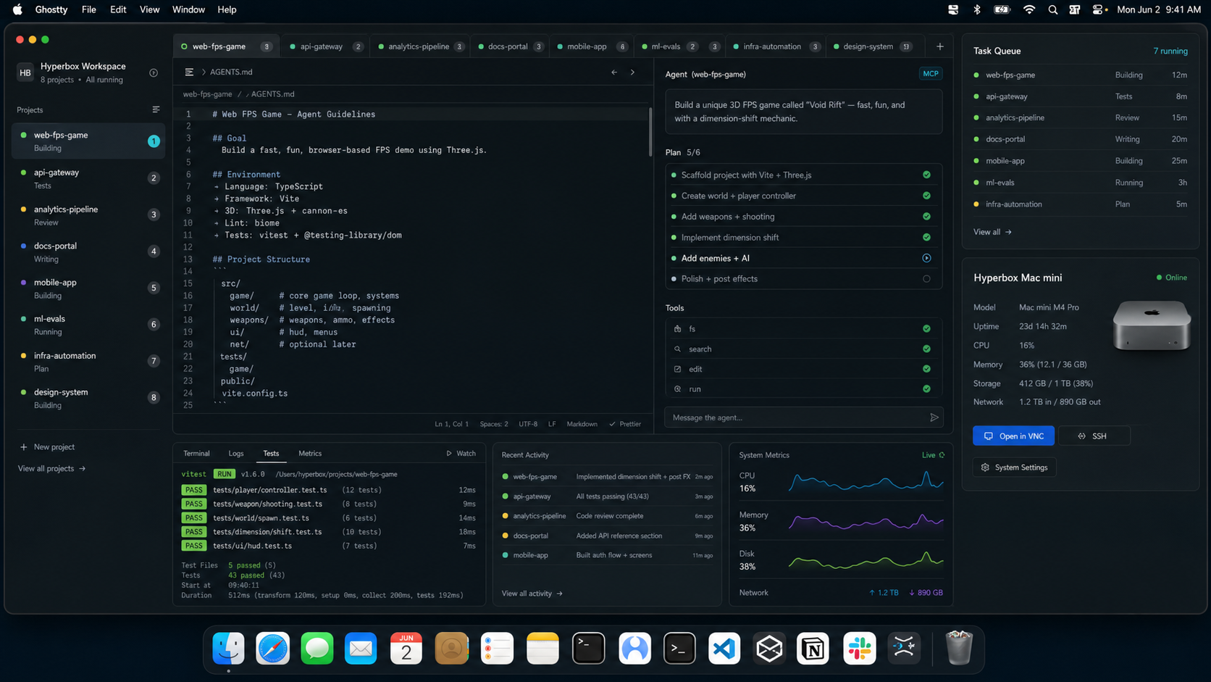1211x682 pixels.
Task: Toggle Add enemies + AI in-progress indicator
Action: point(926,258)
